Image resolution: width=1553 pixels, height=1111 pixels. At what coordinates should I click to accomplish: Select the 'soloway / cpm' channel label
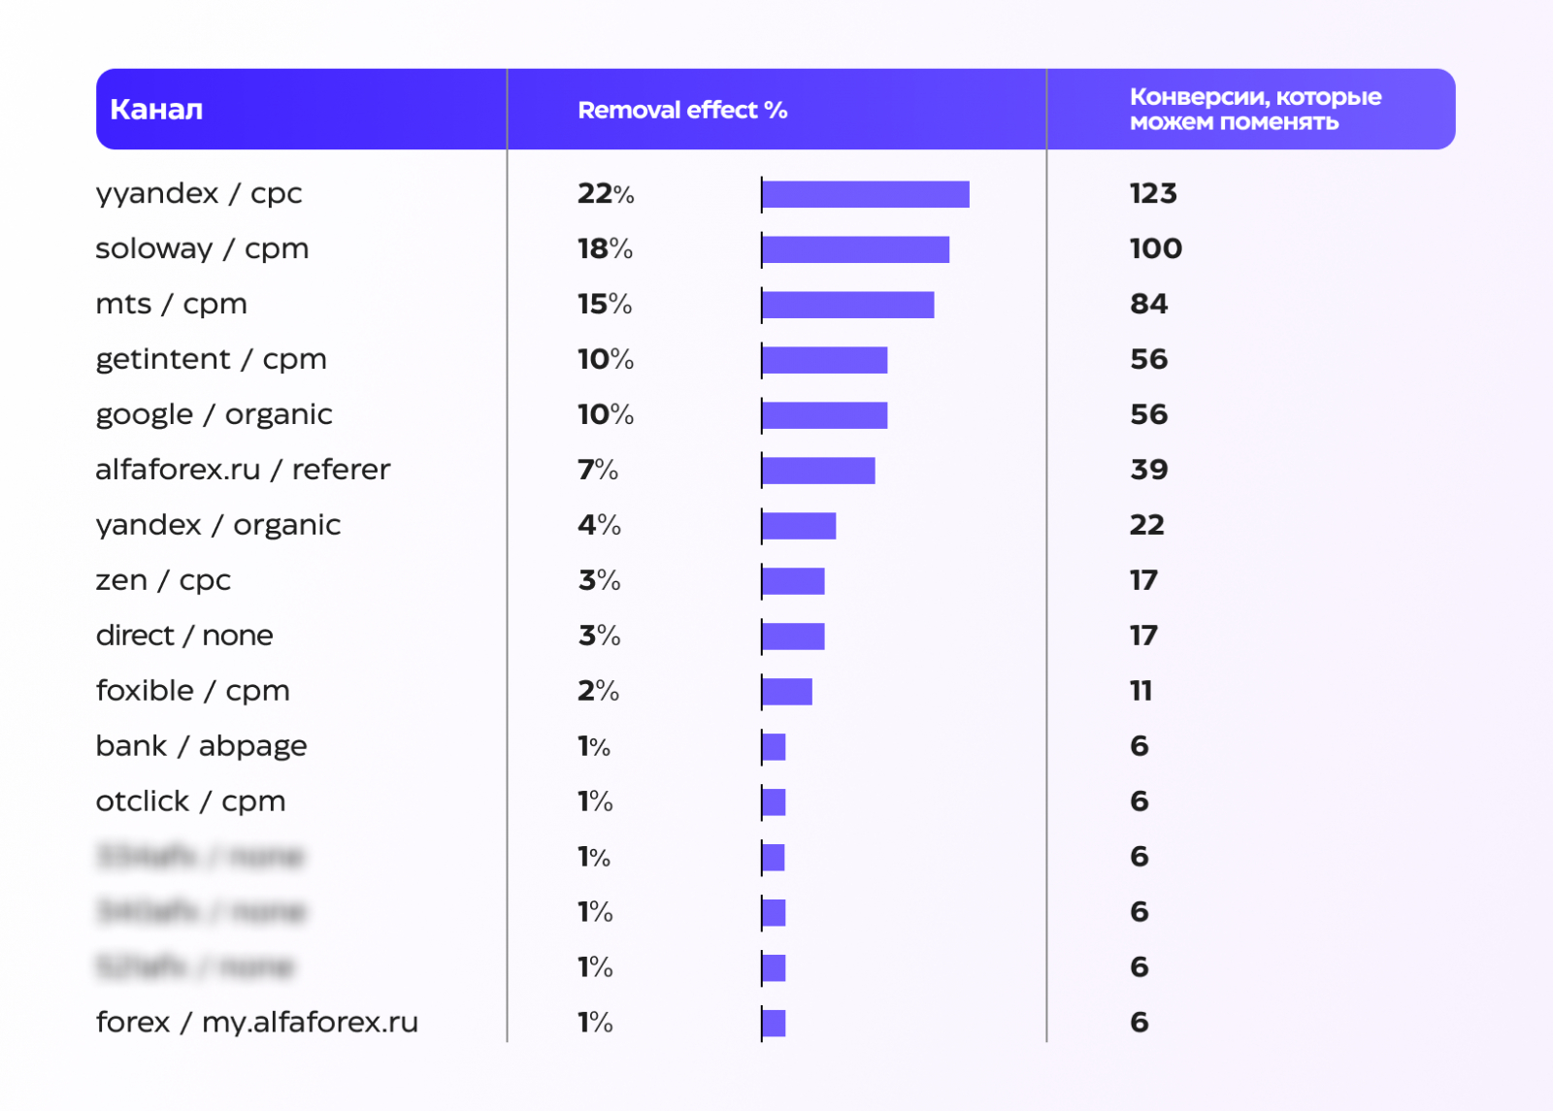coord(202,249)
